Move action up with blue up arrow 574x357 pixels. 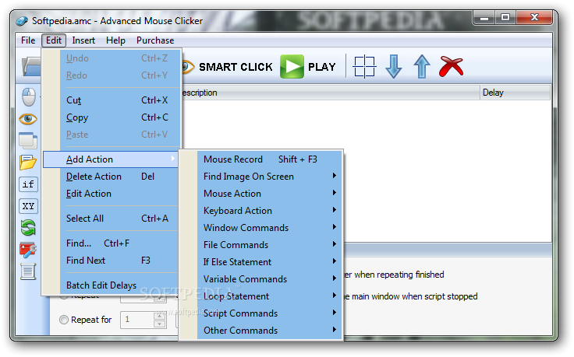click(422, 66)
